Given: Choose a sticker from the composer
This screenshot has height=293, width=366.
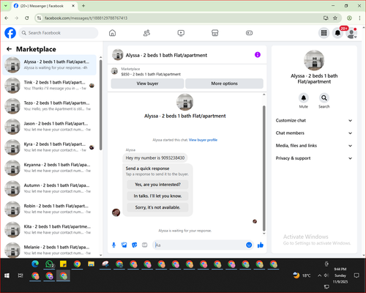Looking at the screenshot, I should [135, 245].
